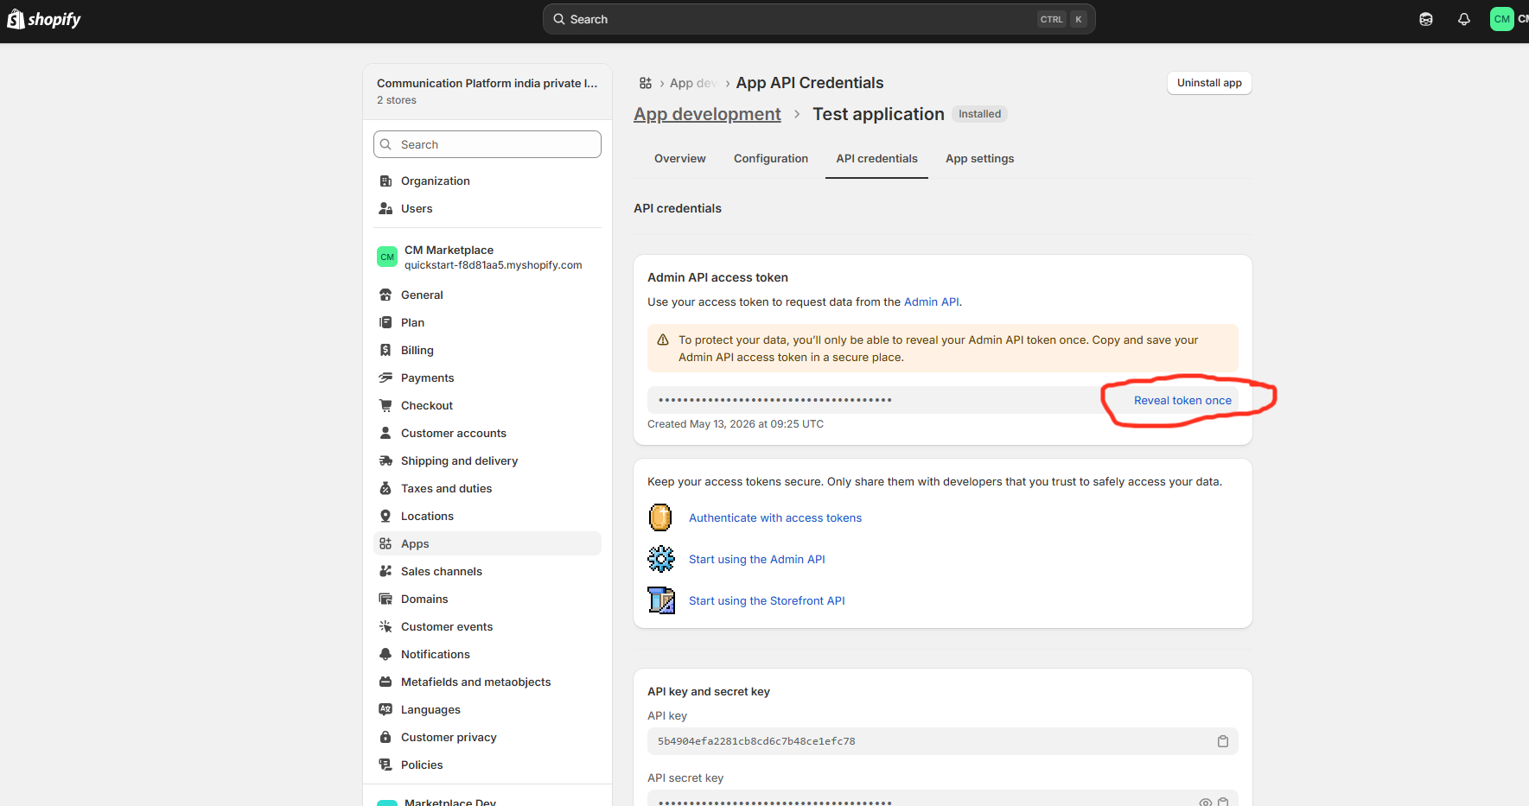Click the apps breadcrumb icon beside App dev

click(646, 83)
